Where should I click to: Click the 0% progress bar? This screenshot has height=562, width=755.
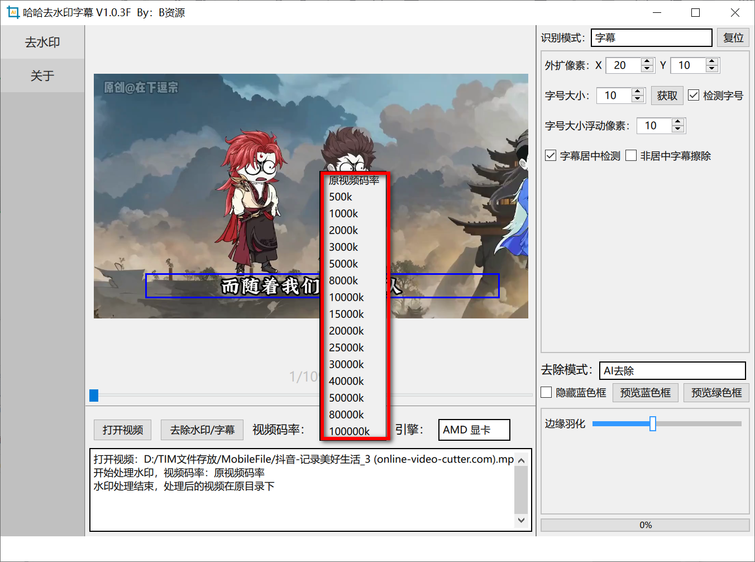click(645, 525)
